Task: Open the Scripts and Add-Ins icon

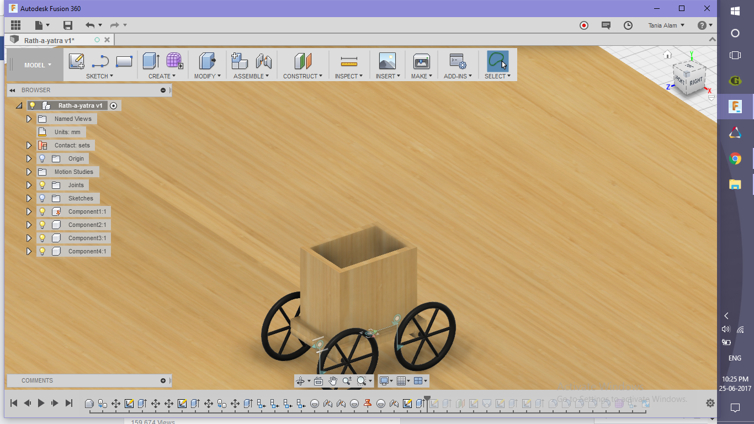Action: pos(458,61)
